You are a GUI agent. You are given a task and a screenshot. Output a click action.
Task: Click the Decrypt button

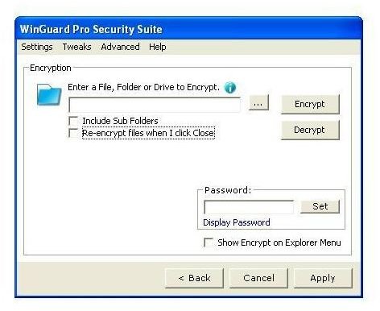coord(310,130)
